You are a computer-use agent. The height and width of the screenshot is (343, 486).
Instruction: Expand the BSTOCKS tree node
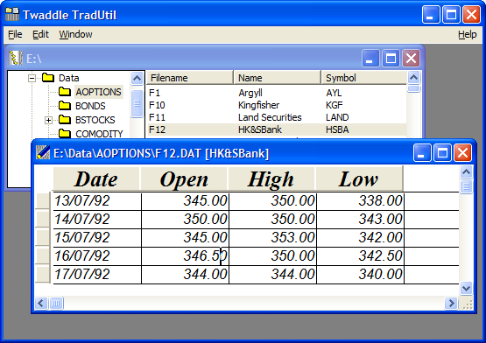pyautogui.click(x=48, y=120)
